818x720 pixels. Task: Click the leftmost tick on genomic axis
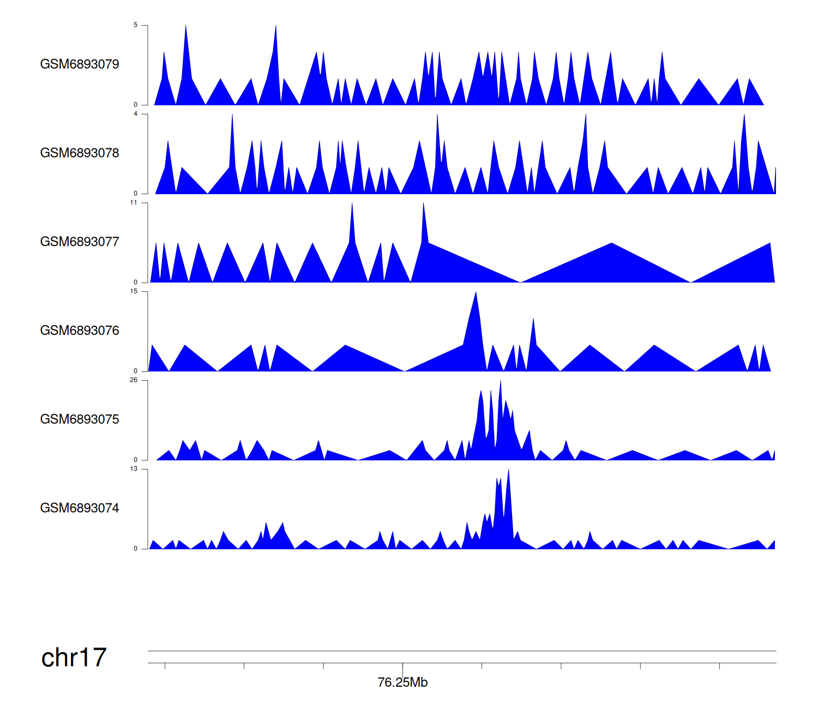pyautogui.click(x=165, y=666)
